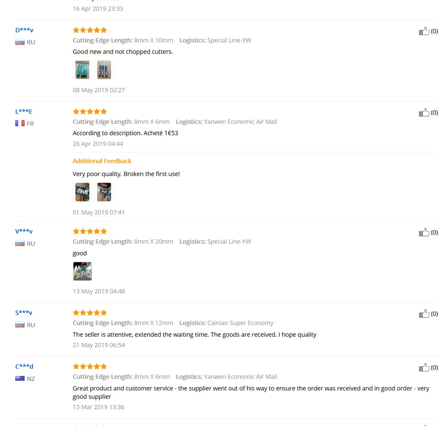Viewport: 443px width, 426px height.
Task: Give thumbs-up to S***v's review
Action: (424, 313)
